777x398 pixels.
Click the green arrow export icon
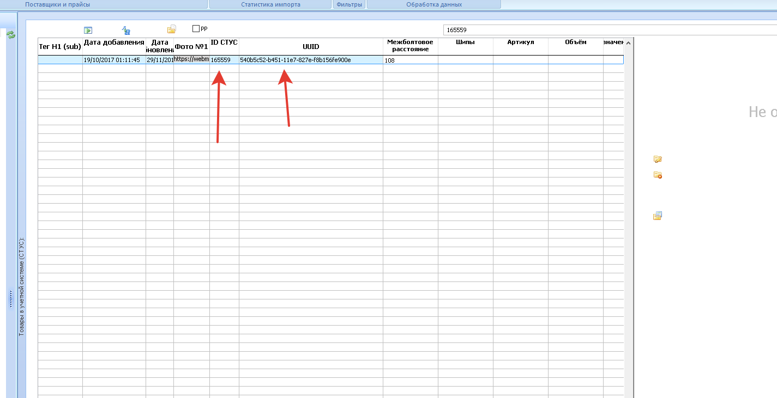point(88,30)
